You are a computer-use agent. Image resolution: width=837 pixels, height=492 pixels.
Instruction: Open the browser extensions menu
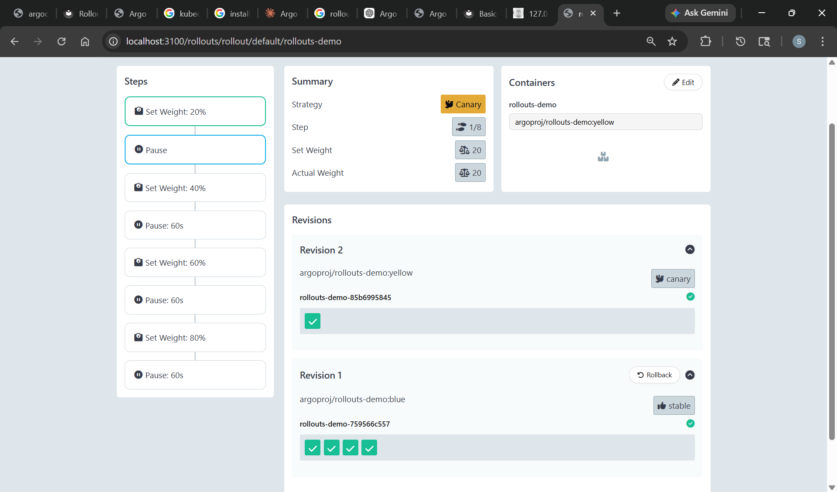705,41
